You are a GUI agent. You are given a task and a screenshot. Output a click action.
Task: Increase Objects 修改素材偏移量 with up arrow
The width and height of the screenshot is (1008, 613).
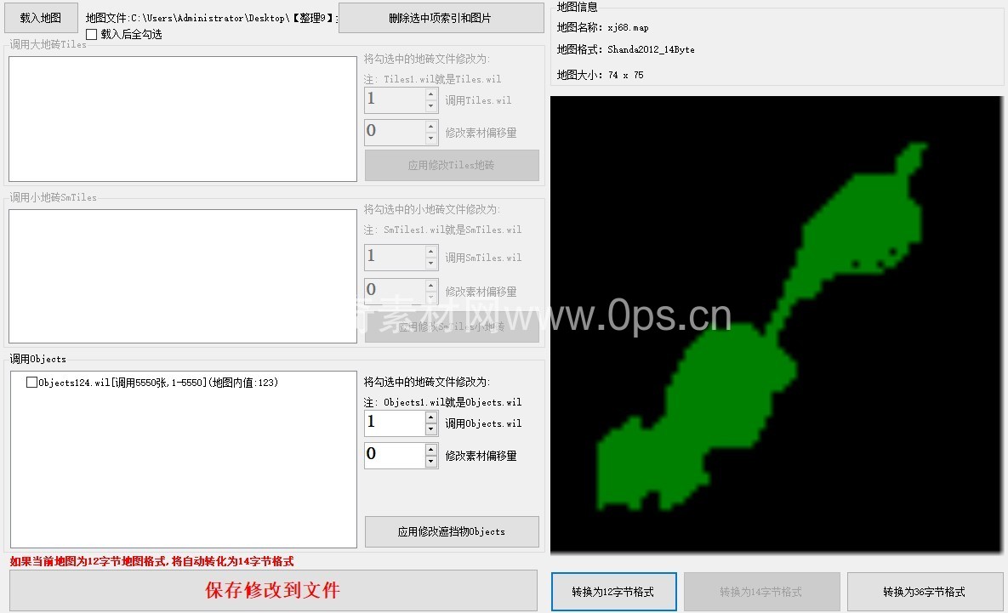click(431, 449)
